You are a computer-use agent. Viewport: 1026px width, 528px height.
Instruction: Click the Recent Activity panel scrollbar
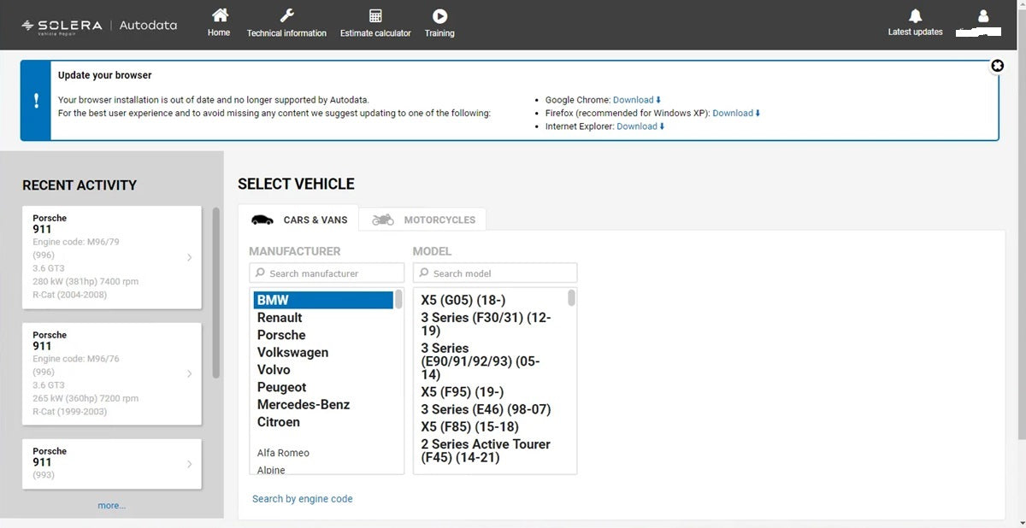click(x=216, y=292)
